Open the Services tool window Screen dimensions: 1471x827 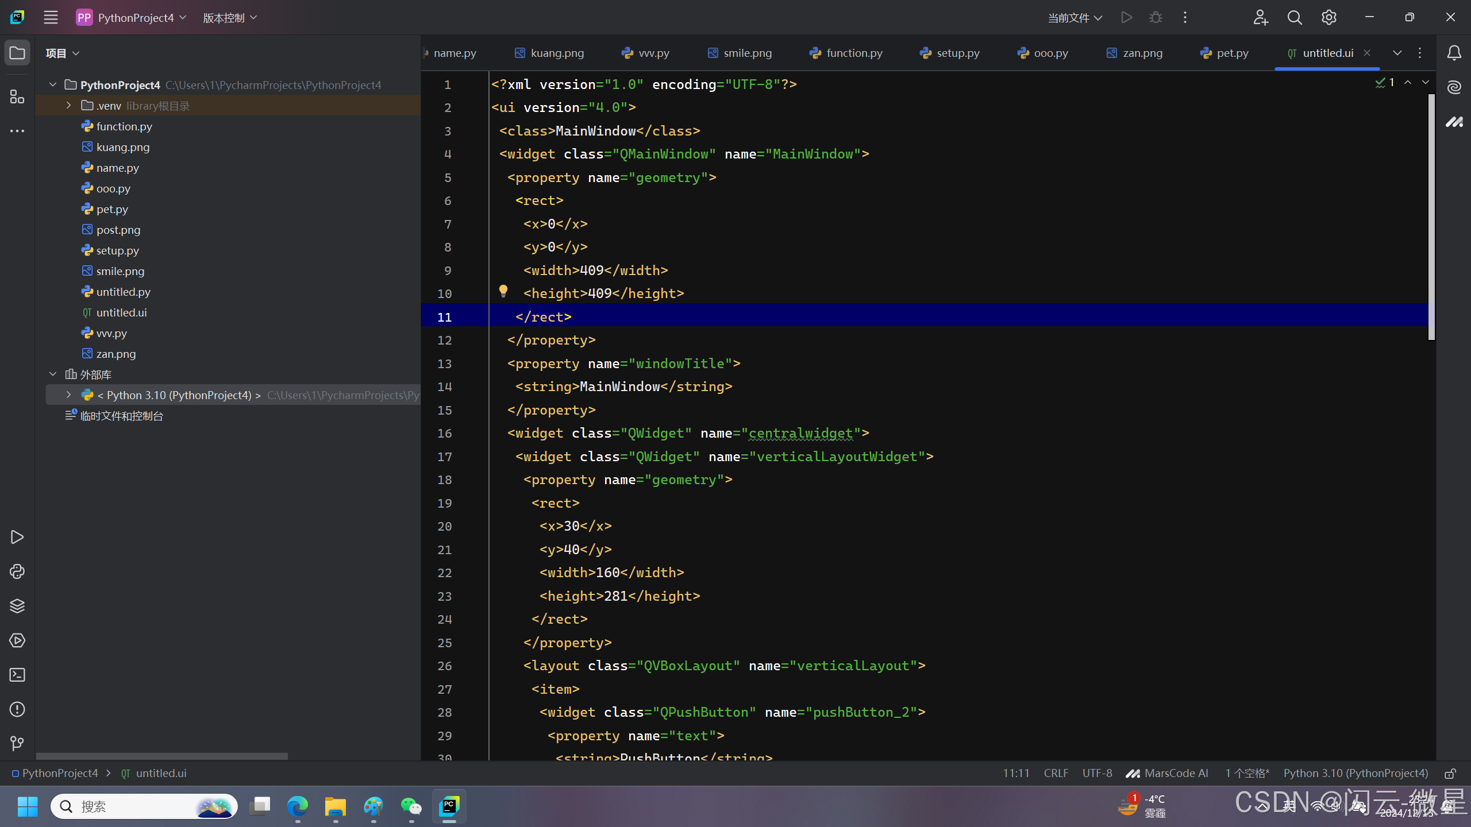pyautogui.click(x=17, y=640)
